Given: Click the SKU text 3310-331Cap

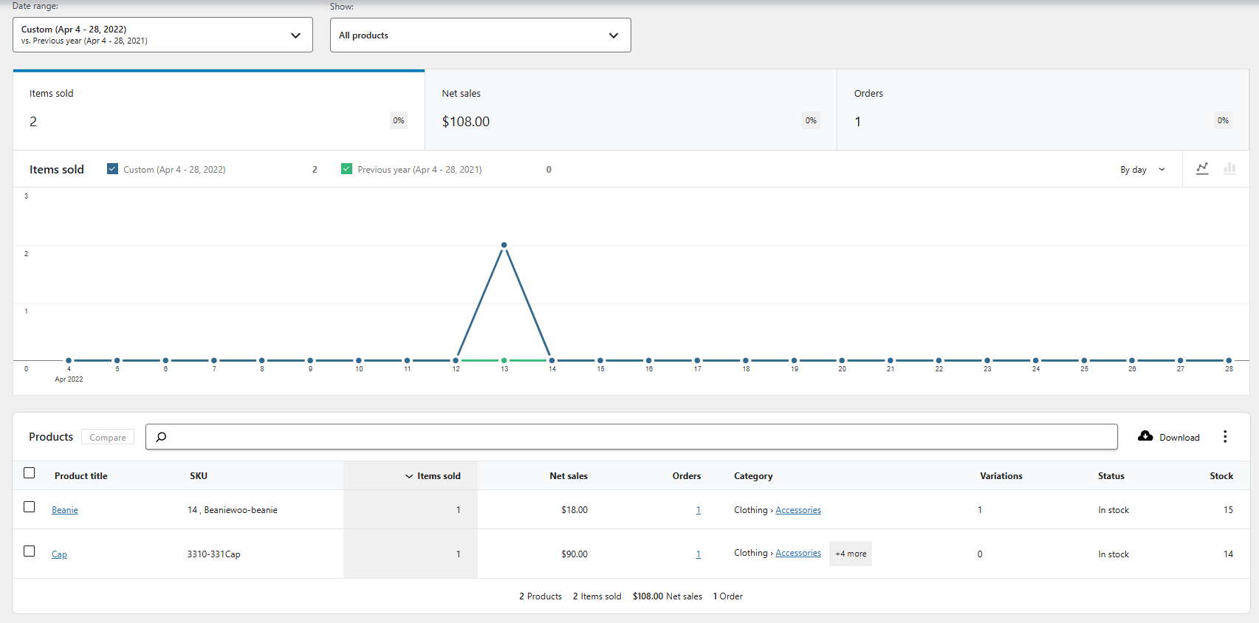Looking at the screenshot, I should tap(213, 554).
